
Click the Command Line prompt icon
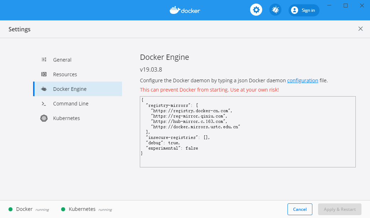pyautogui.click(x=44, y=104)
